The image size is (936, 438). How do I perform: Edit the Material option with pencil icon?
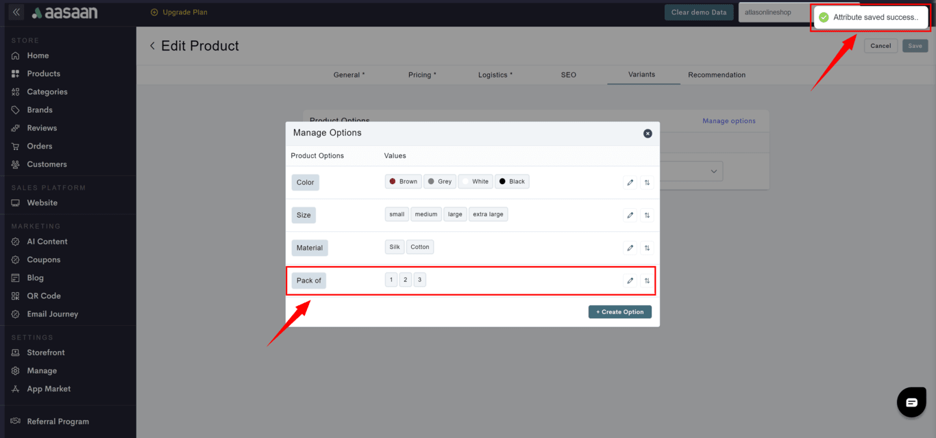tap(630, 248)
